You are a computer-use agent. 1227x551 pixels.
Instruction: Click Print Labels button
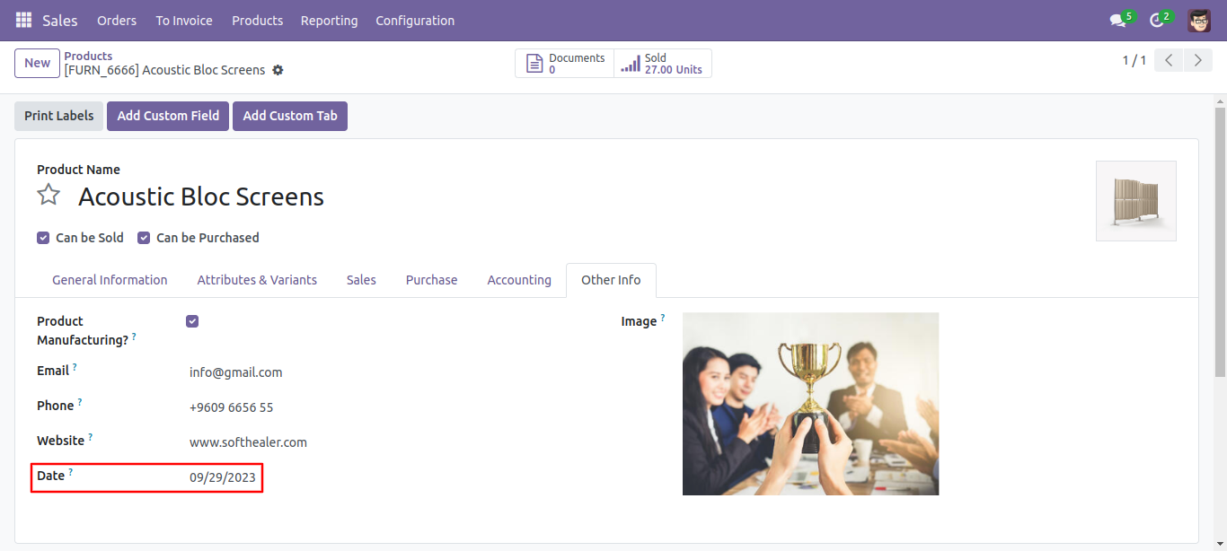pos(59,116)
